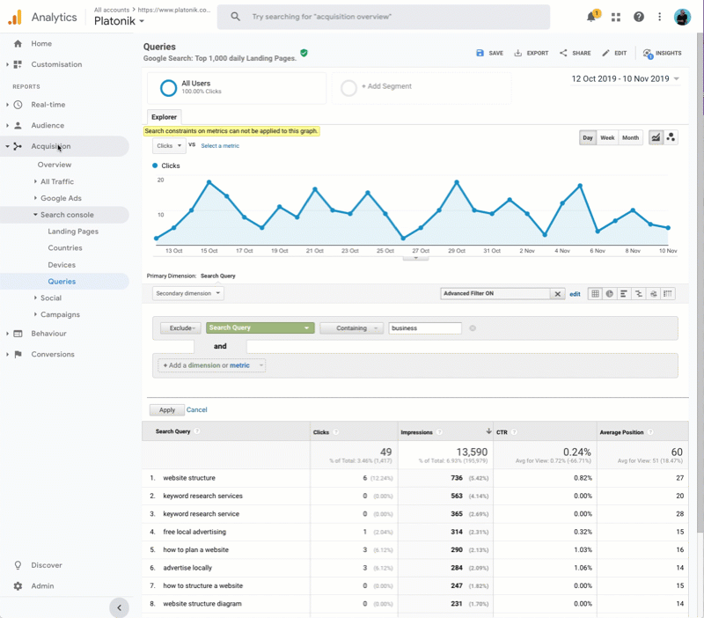Select the data table view icon
Viewport: 704px width, 618px height.
tap(595, 294)
